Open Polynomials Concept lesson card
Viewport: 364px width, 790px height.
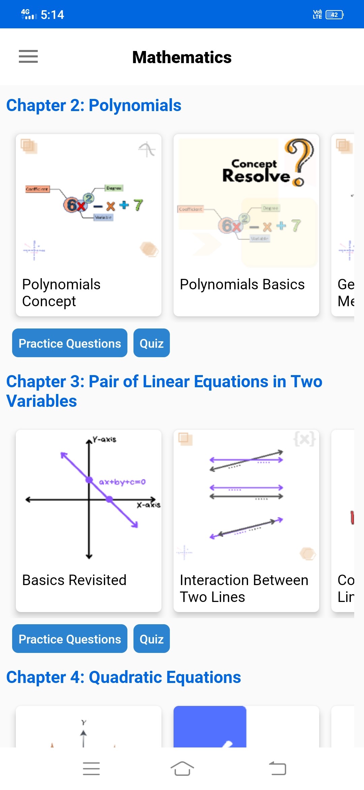[x=89, y=225]
